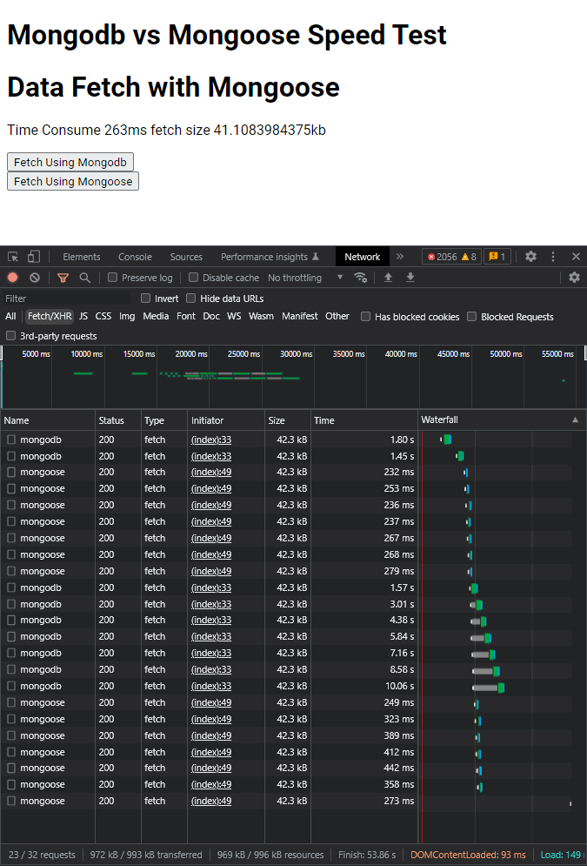Screen dimensions: 587x866
Task: Filter requests by WS
Action: click(x=235, y=317)
